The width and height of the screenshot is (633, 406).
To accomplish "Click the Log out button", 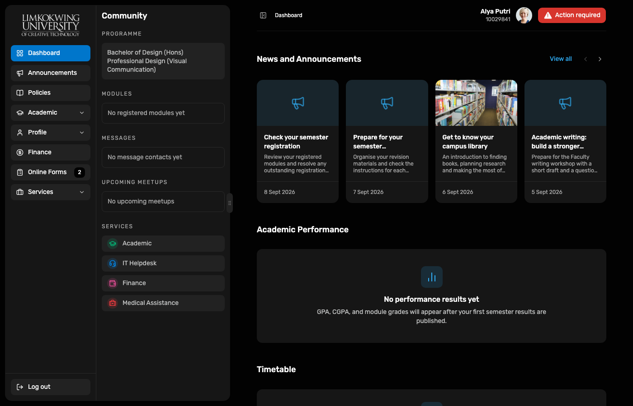I will pyautogui.click(x=51, y=387).
